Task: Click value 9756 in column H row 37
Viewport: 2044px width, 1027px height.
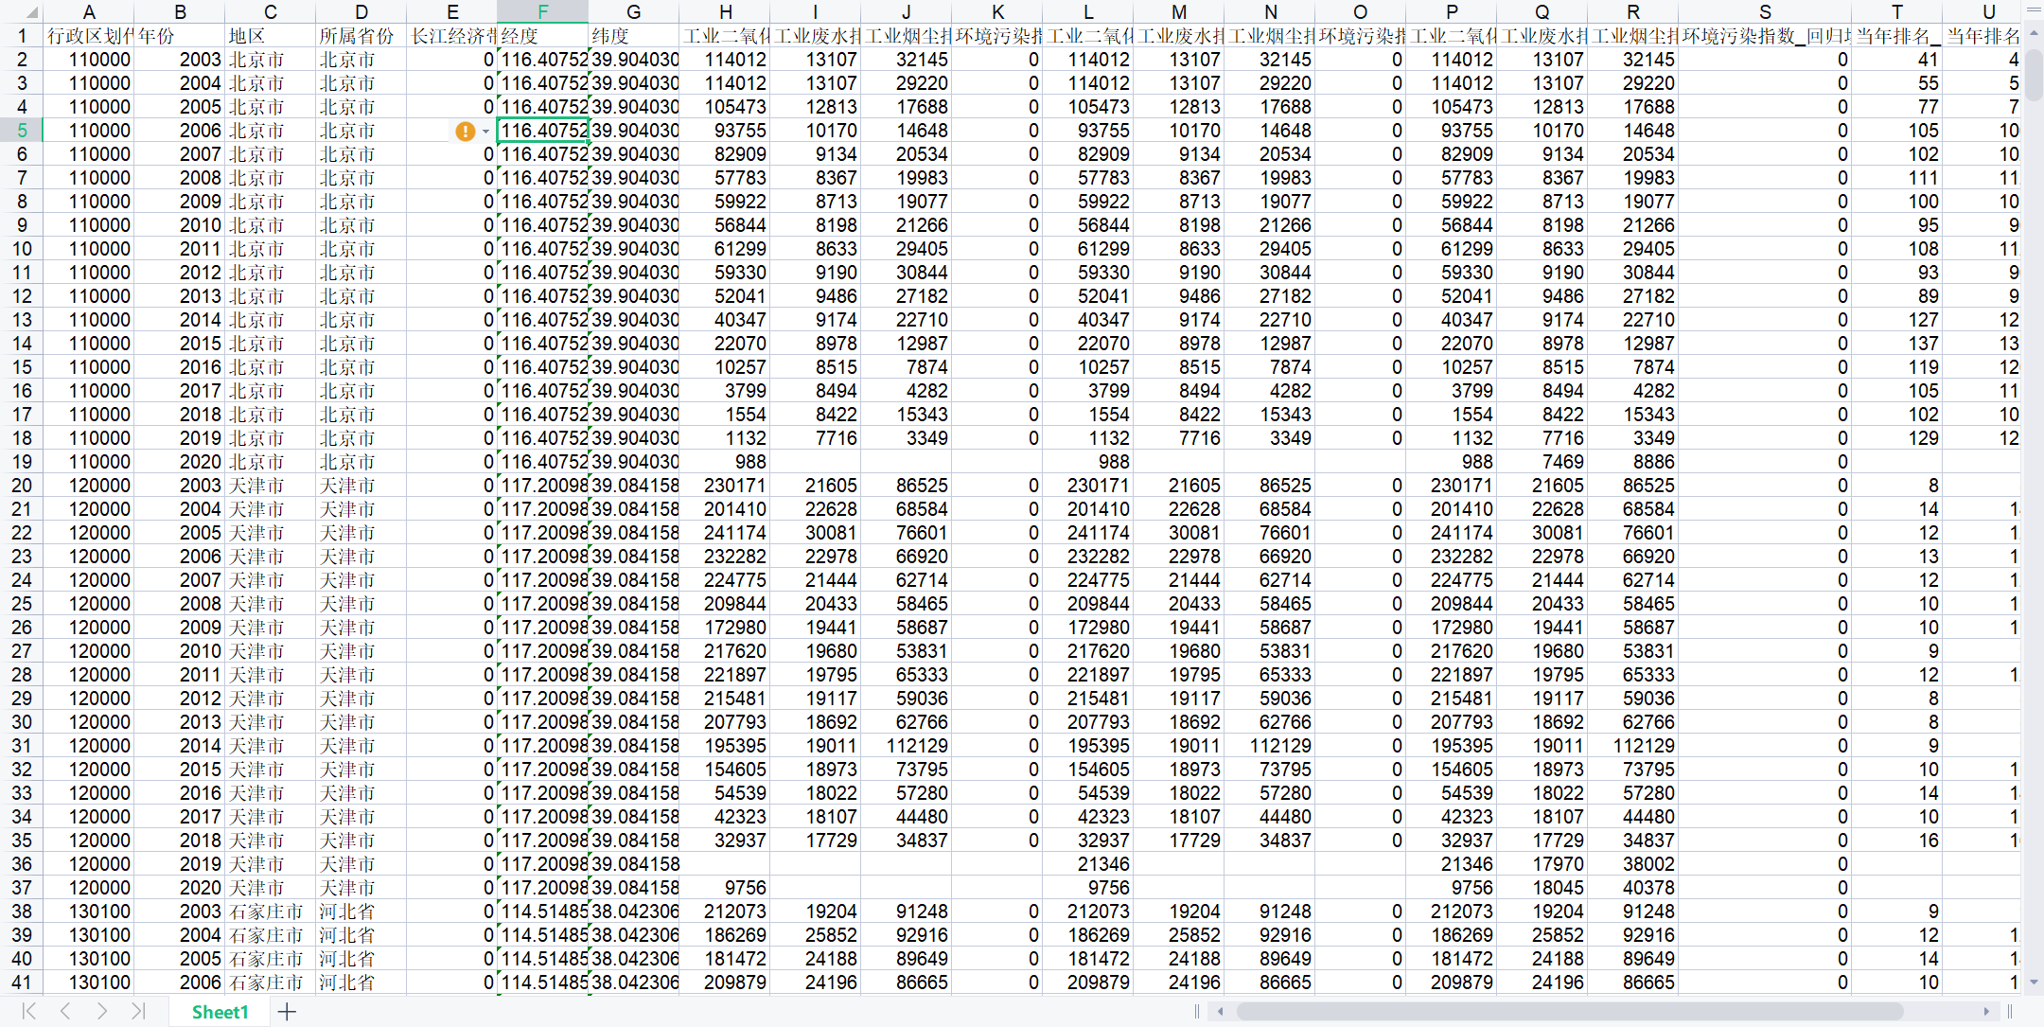Action: pyautogui.click(x=725, y=888)
